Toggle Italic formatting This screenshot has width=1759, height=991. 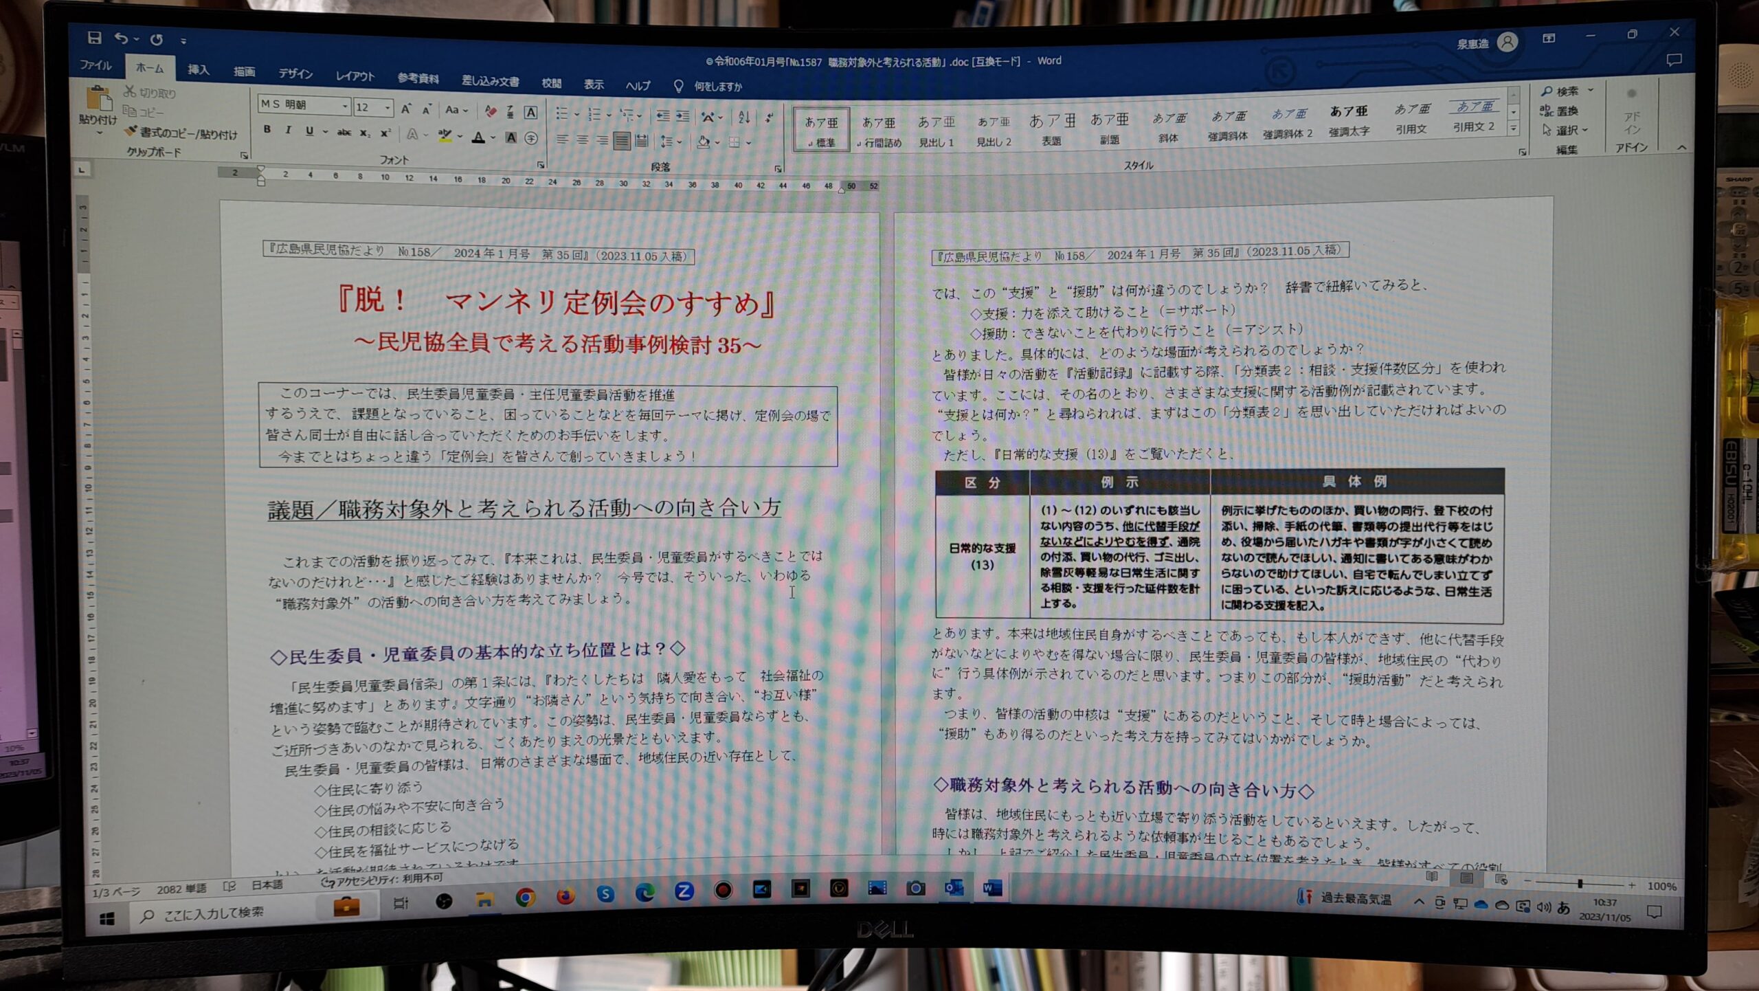pyautogui.click(x=289, y=130)
